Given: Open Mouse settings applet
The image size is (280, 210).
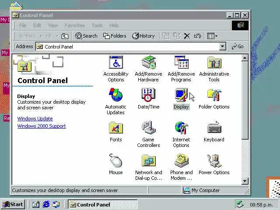Looking at the screenshot, I should 115,164.
